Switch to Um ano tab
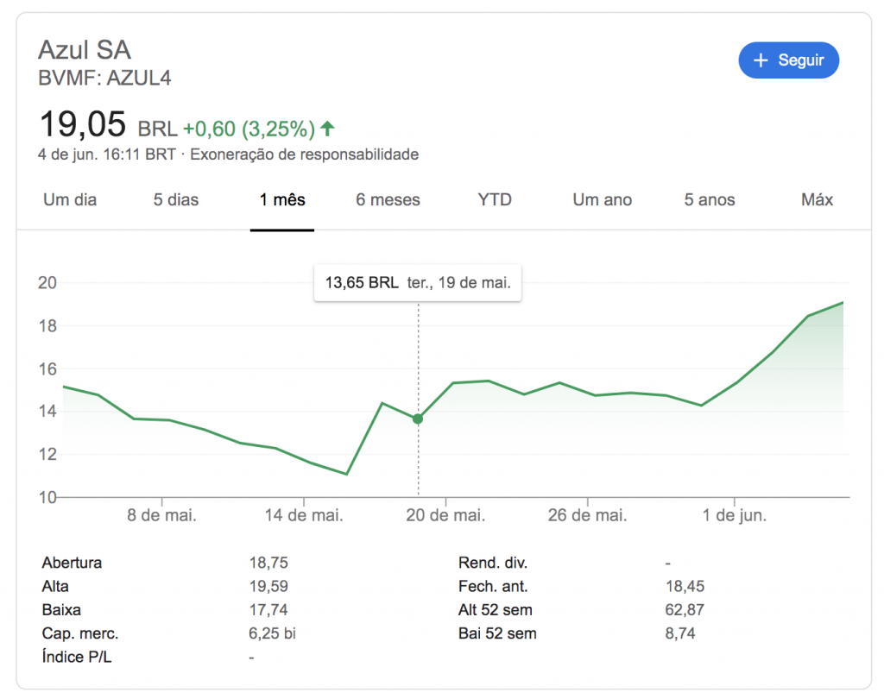This screenshot has width=884, height=699. pos(602,199)
